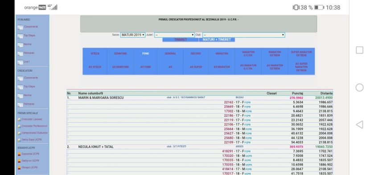
Task: Click total score 270.5902
Action: [296, 98]
